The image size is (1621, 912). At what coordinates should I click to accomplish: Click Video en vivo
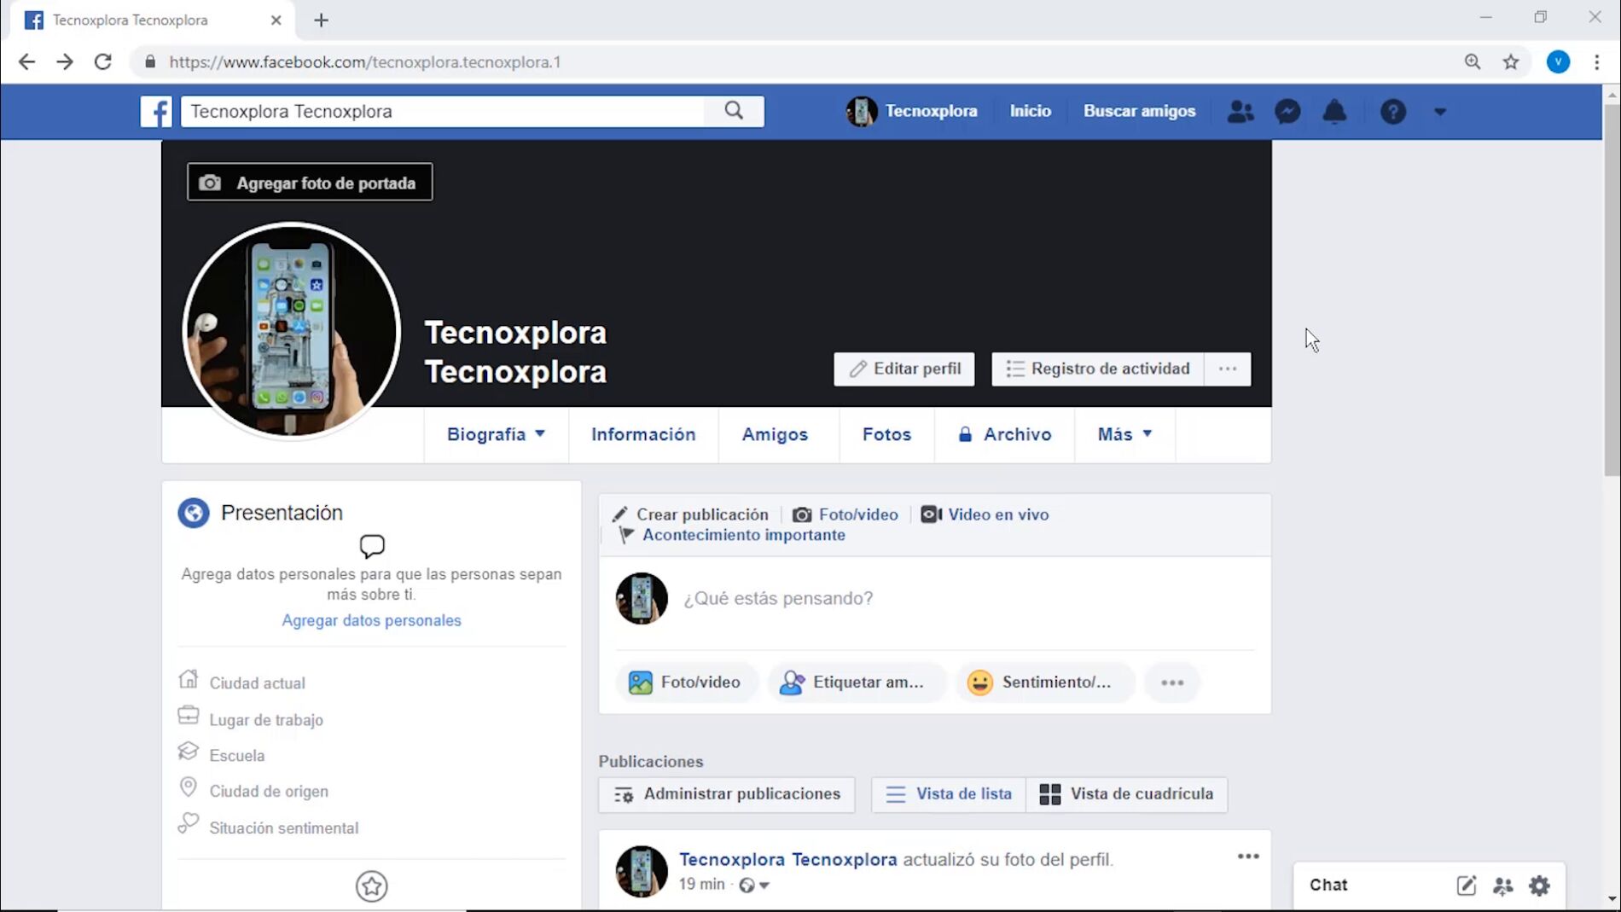(x=985, y=514)
